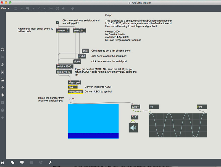Image resolution: width=221 pixels, height=167 pixels.
Task: Click 'Click here to get a list of serial ports' comment
Action: point(111,51)
